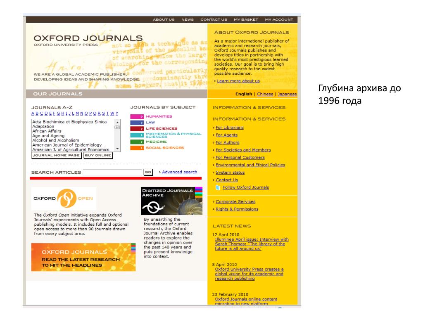Open Oxford University Press global vision news
Image resolution: width=423 pixels, height=317 pixels.
tap(249, 274)
